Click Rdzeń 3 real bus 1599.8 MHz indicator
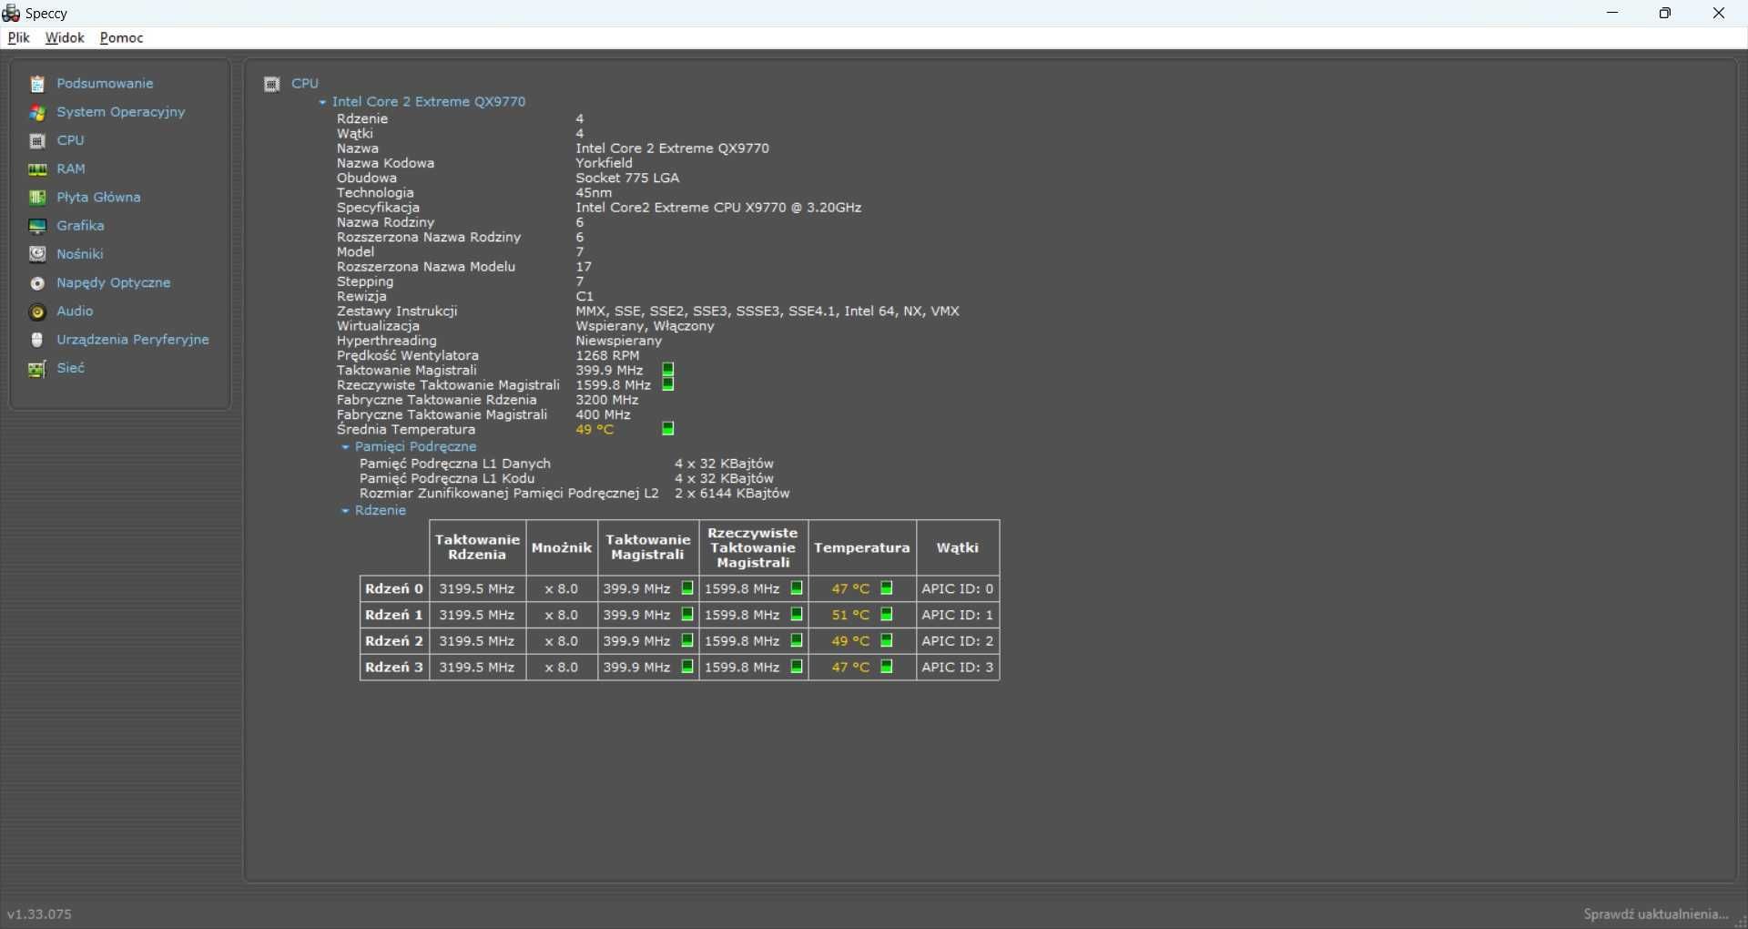This screenshot has height=929, width=1748. click(797, 668)
